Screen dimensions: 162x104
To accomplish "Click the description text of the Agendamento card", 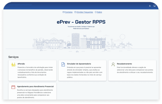I will point(35,94).
